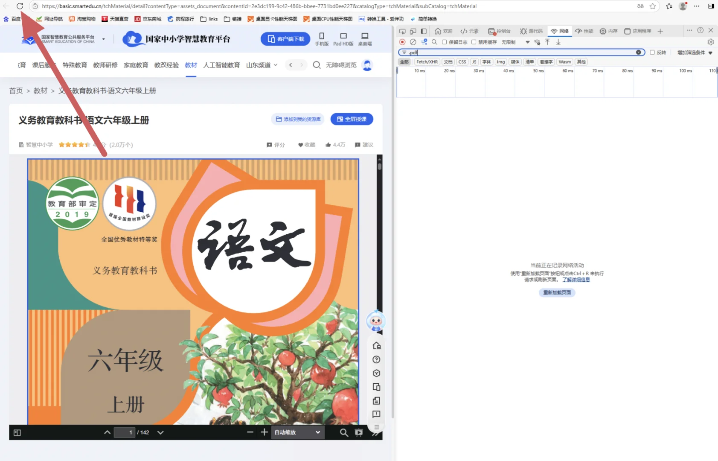The height and width of the screenshot is (461, 718).
Task: Open network panel settings gear
Action: pyautogui.click(x=710, y=42)
